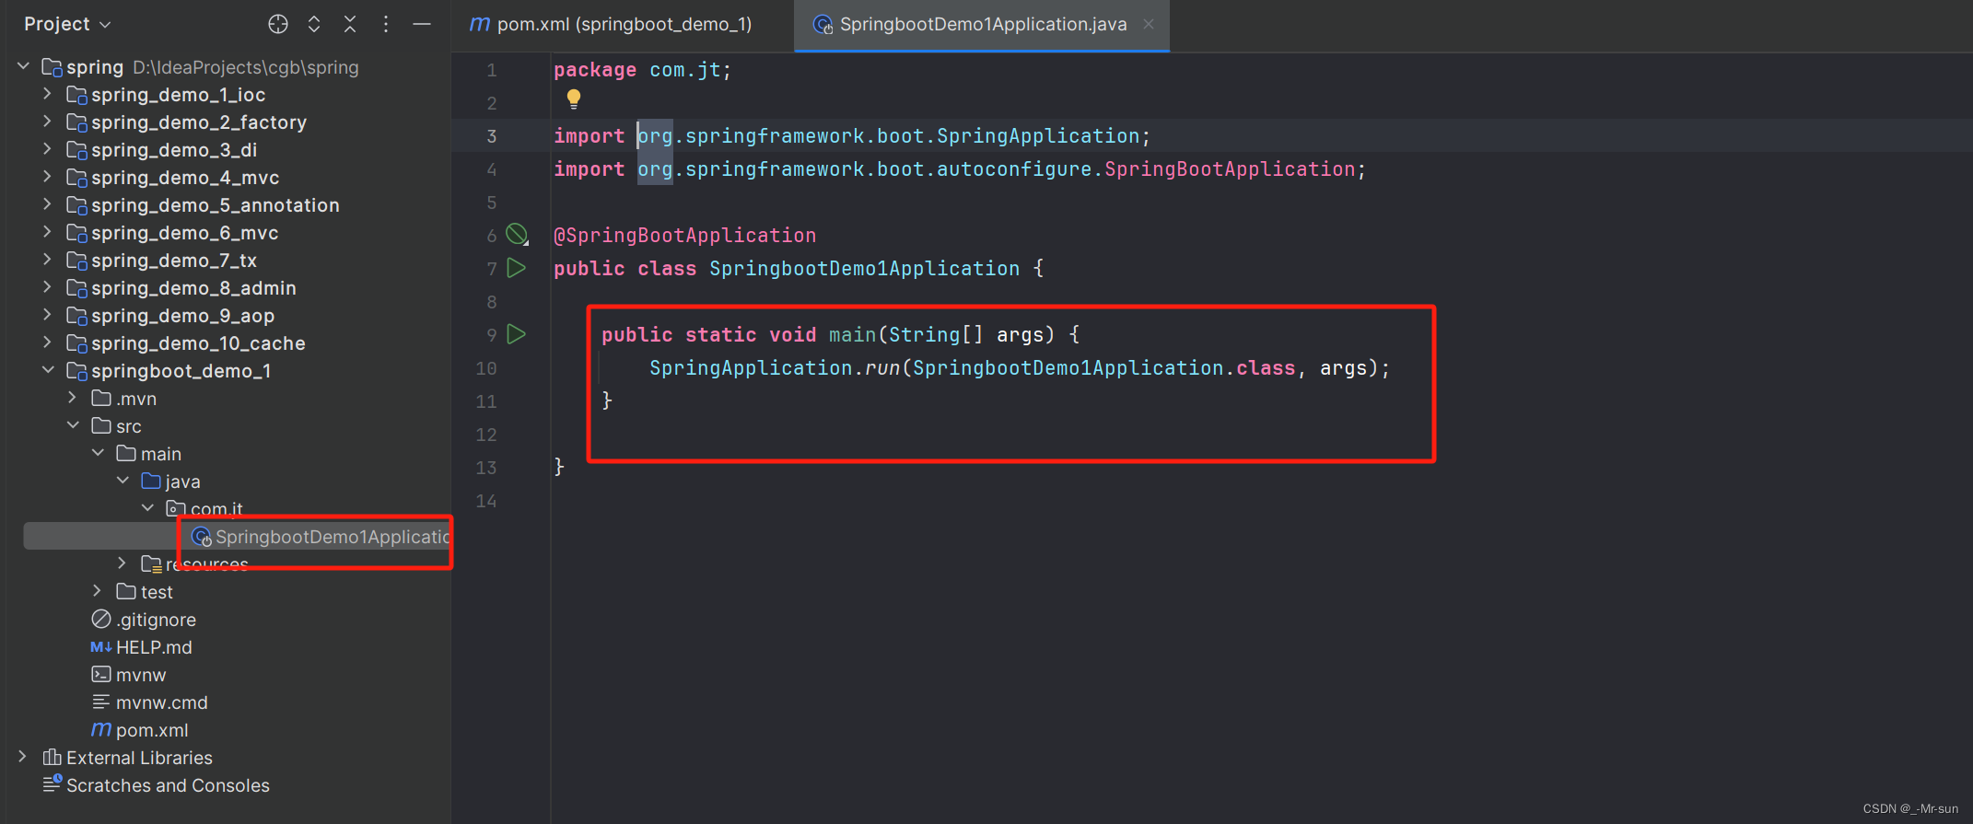The width and height of the screenshot is (1973, 824).
Task: Click the text file icon of mvnw.cmd
Action: [x=101, y=702]
